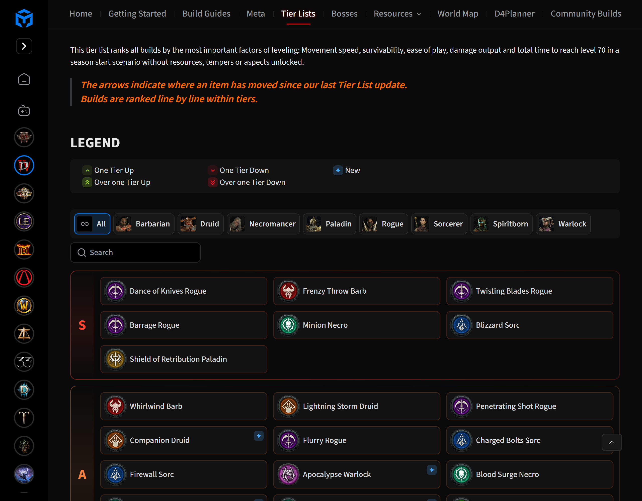
Task: Open the World Map link
Action: (458, 14)
